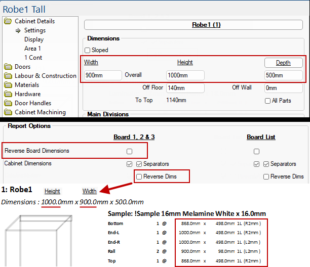
Task: Toggle Reverse Board Dimensions for Board 1, 2 & 3
Action: pos(130,151)
